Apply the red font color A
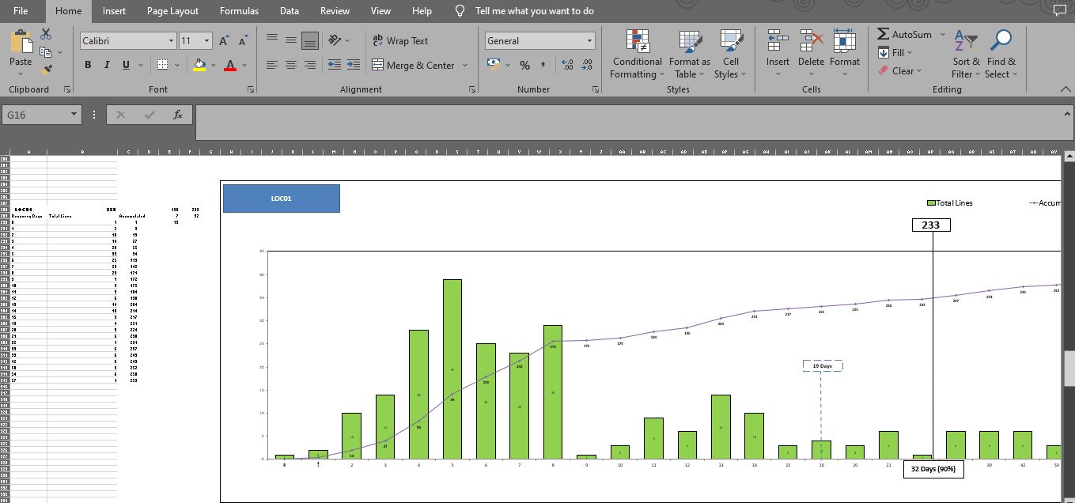1075x503 pixels. pos(230,65)
